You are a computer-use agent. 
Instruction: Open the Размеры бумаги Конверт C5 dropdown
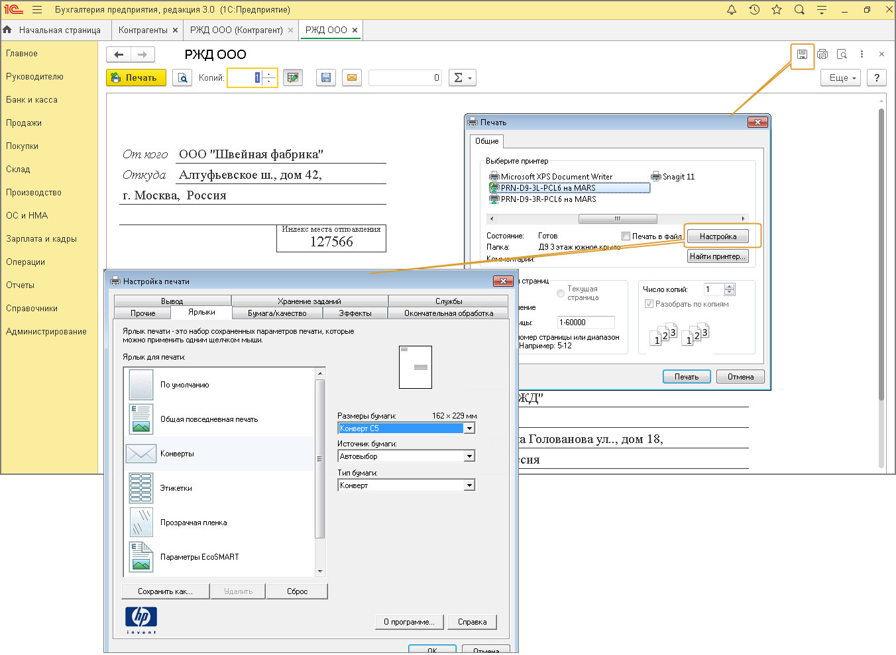click(x=469, y=428)
